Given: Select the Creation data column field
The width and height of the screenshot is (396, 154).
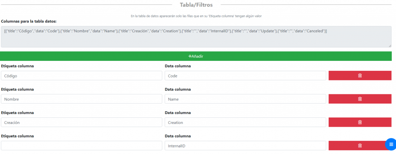Looking at the screenshot, I should point(245,122).
